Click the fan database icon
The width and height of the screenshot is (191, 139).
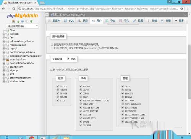click(x=8, y=38)
